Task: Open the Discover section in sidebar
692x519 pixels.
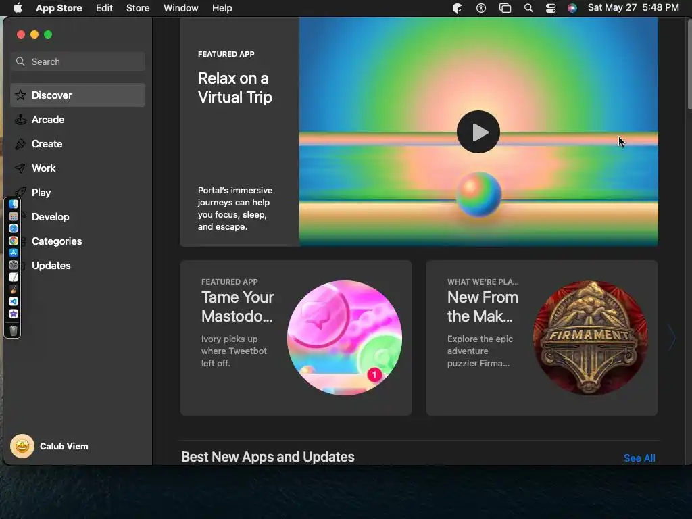Action: pyautogui.click(x=78, y=95)
